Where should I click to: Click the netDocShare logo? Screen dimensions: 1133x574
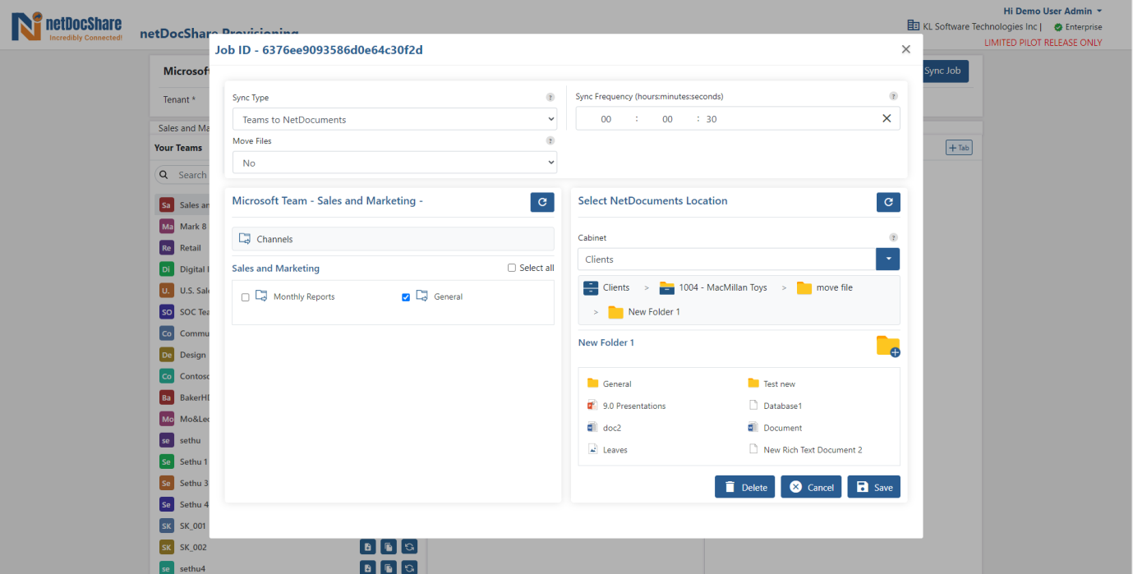[67, 26]
